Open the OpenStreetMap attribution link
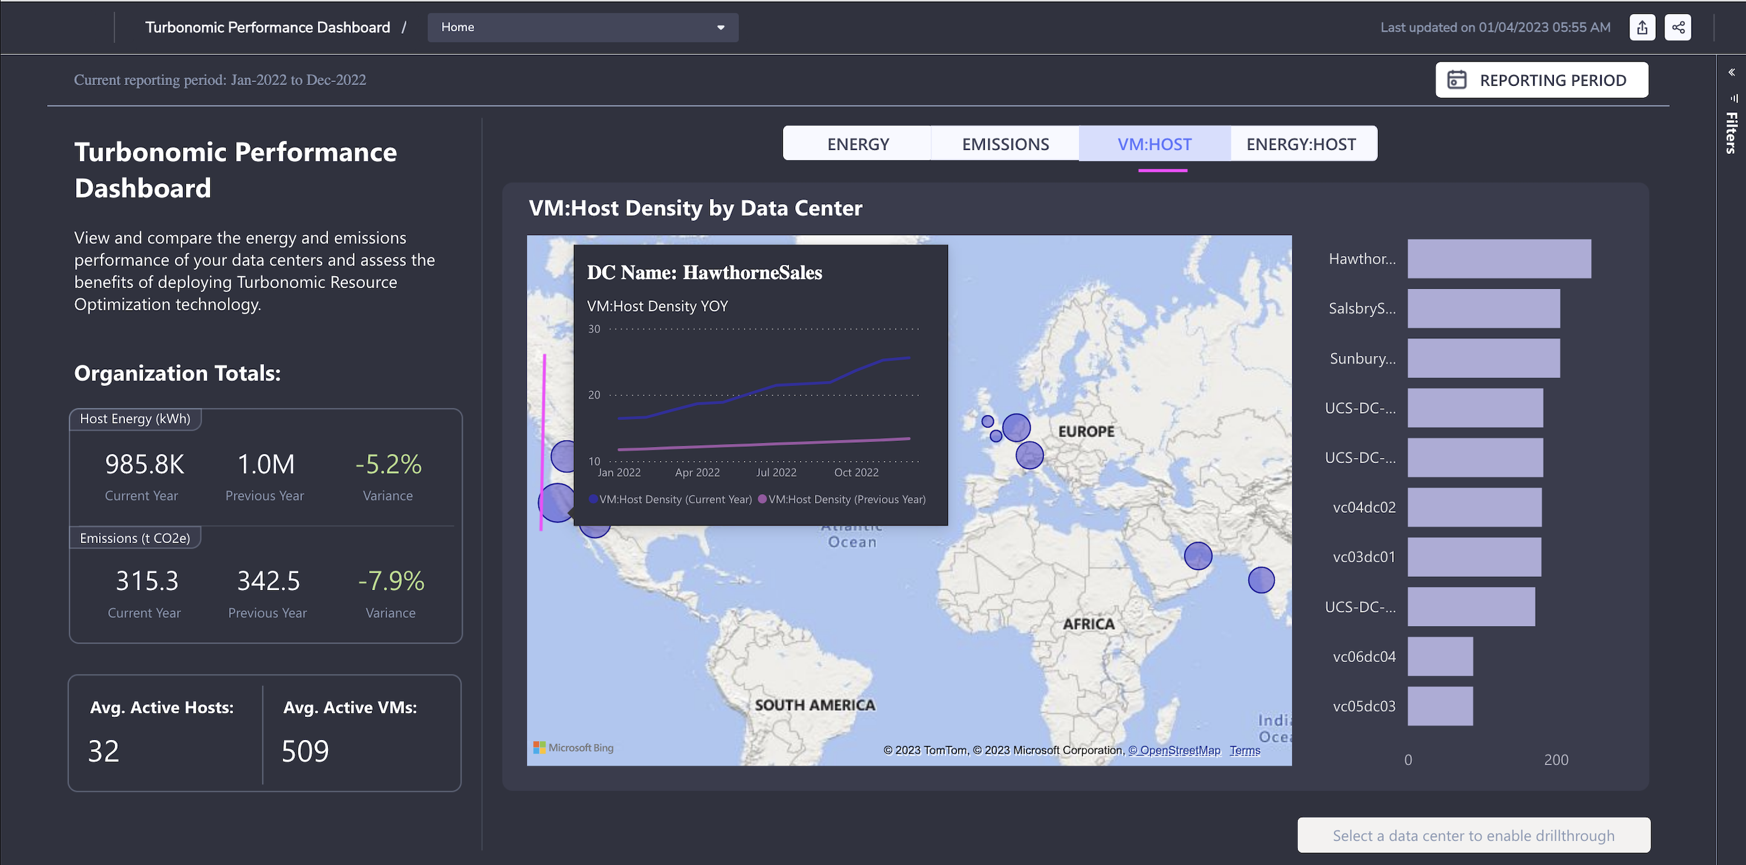Image resolution: width=1746 pixels, height=865 pixels. pos(1174,750)
